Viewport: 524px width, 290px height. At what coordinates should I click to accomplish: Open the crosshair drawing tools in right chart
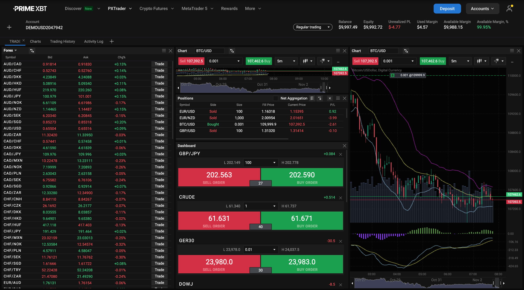pyautogui.click(x=499, y=61)
